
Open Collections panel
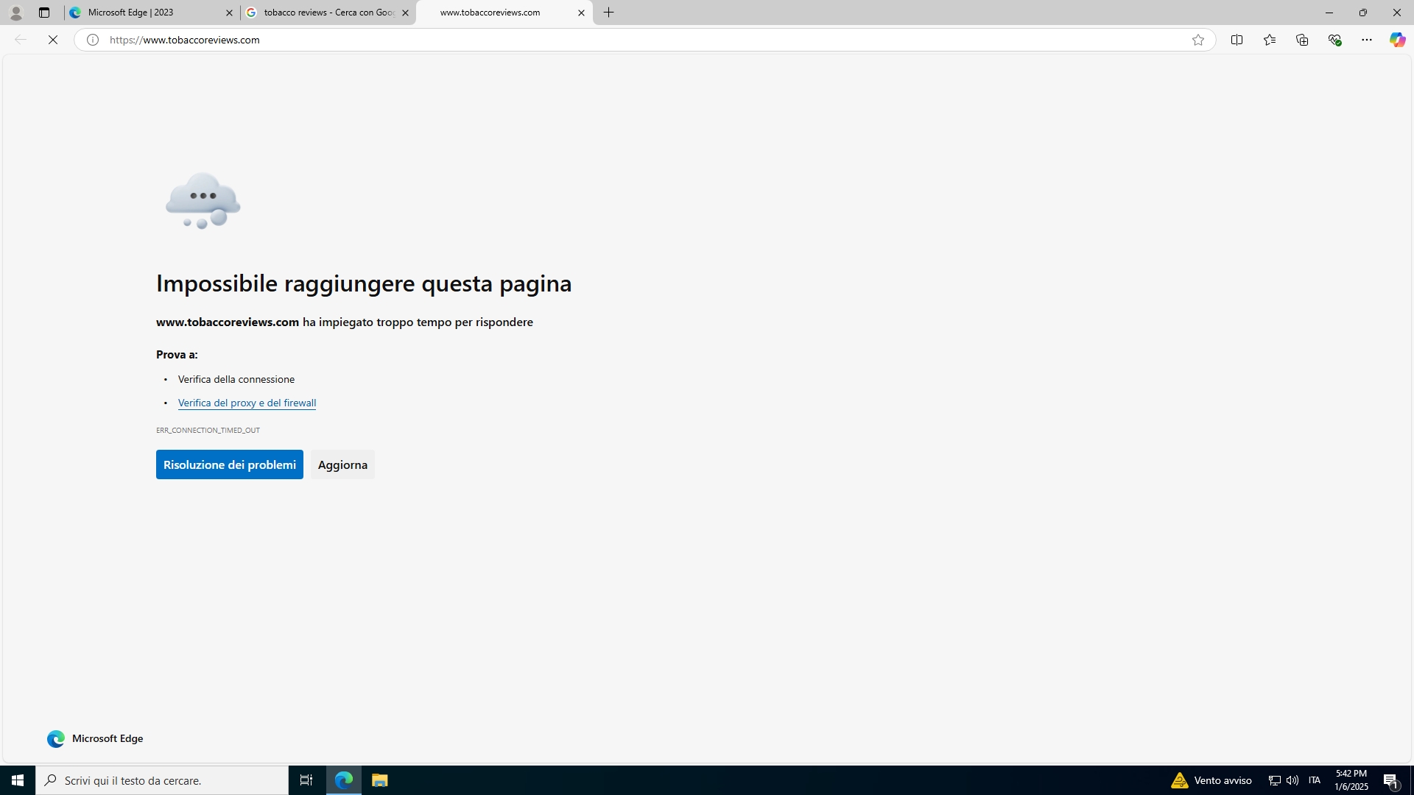(x=1302, y=40)
